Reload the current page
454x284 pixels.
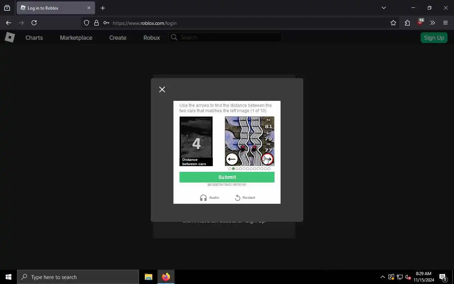tap(34, 23)
